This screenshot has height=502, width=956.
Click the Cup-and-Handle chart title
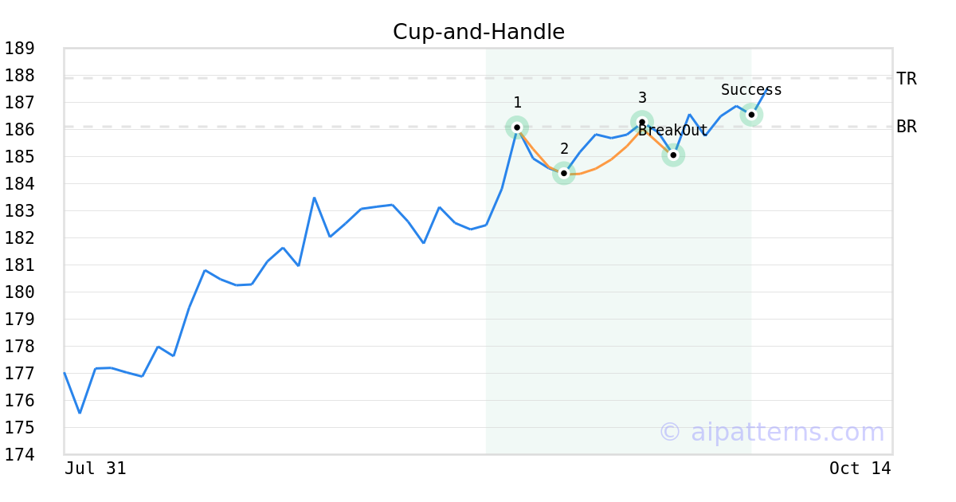tap(478, 32)
